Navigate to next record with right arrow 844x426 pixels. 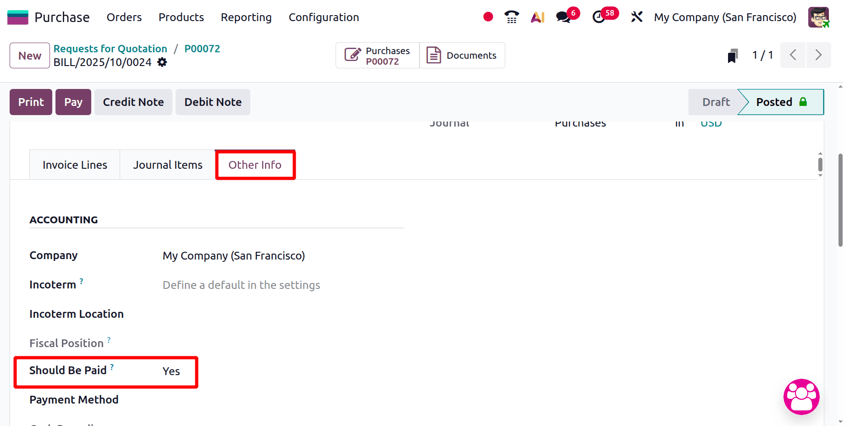tap(819, 55)
